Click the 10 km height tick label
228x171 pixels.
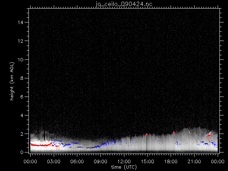click(21, 59)
